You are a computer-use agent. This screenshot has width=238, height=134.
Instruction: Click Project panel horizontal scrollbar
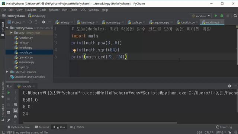[x=17, y=82]
